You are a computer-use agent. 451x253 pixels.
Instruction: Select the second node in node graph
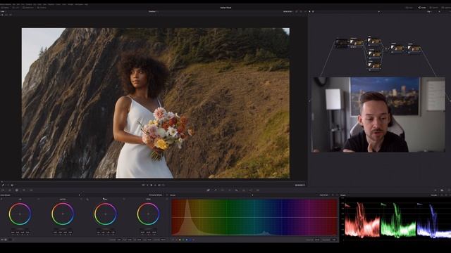pos(356,43)
